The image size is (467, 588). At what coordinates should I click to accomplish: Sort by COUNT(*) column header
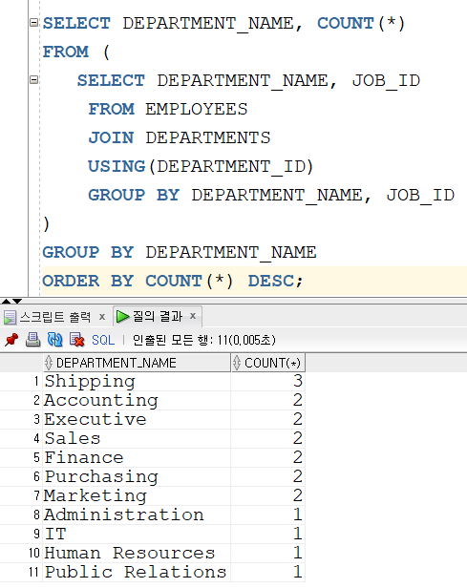point(267,363)
